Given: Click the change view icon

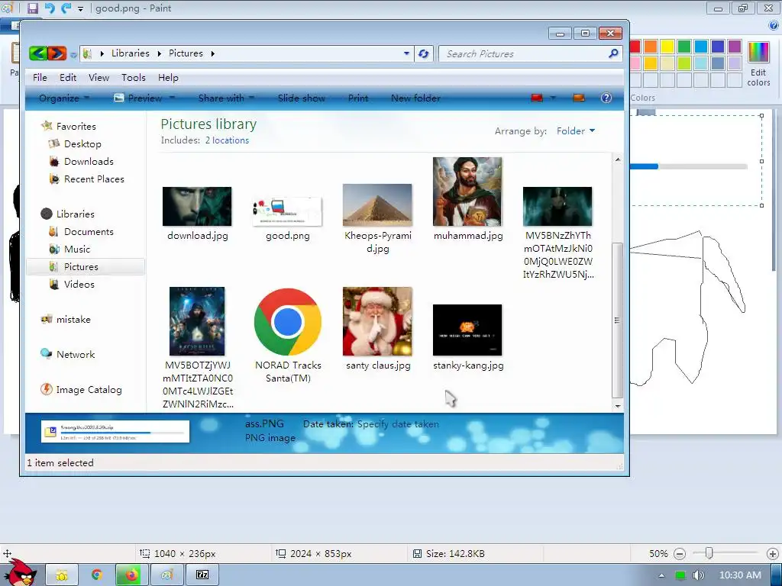Looking at the screenshot, I should coord(537,98).
